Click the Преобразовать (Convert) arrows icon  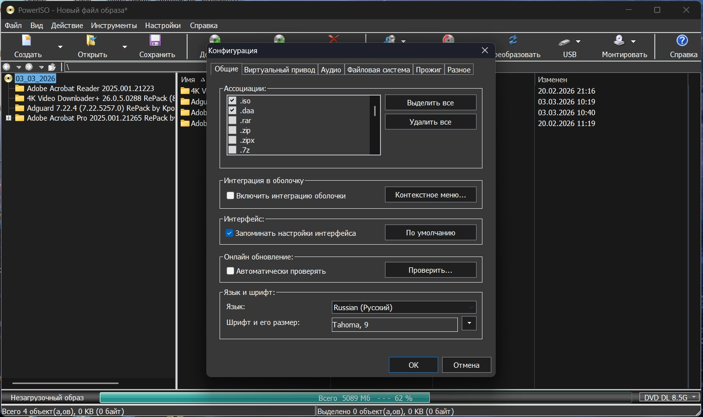513,41
